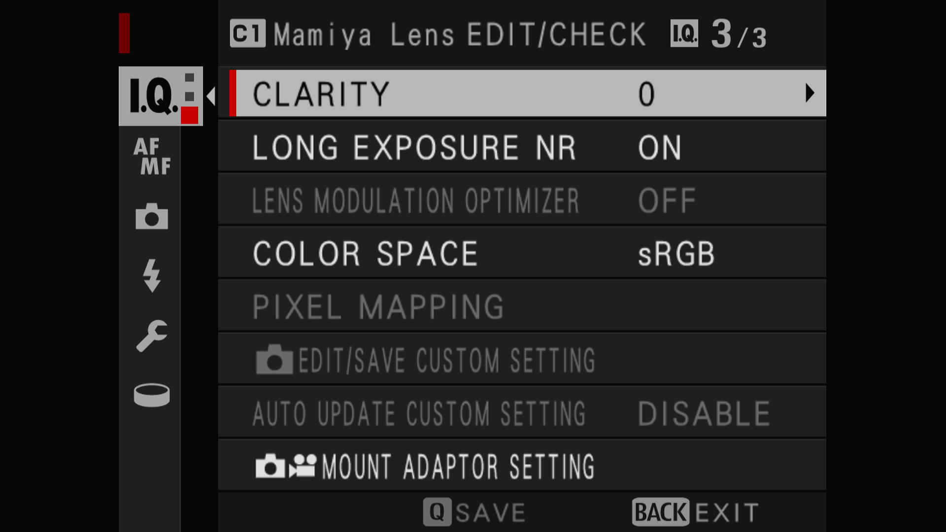Select EDIT/SAVE CUSTOM SETTING row
Viewport: 946px width, 532px height.
point(522,360)
